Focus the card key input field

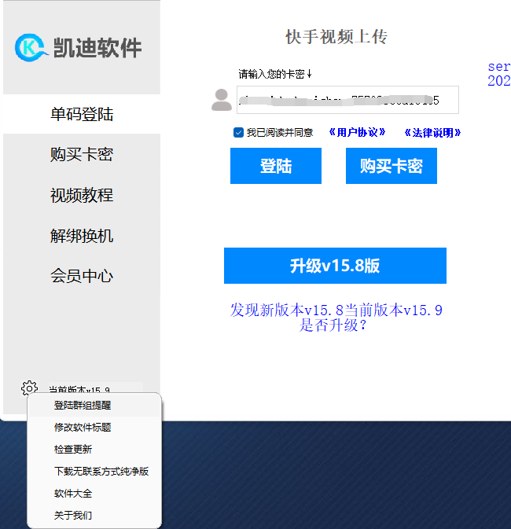click(x=347, y=100)
